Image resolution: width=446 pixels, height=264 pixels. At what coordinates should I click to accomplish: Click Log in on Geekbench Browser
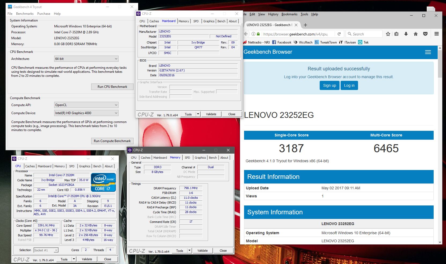[x=349, y=85]
